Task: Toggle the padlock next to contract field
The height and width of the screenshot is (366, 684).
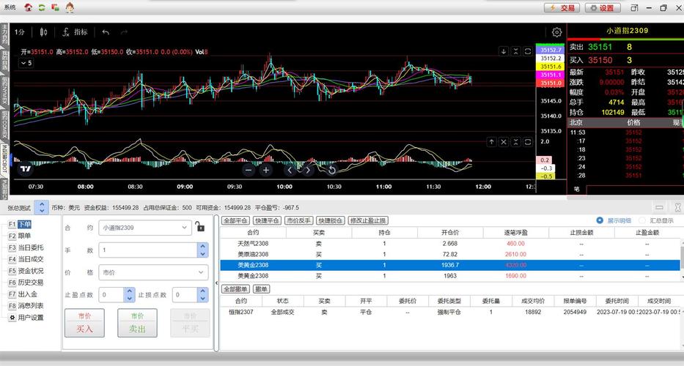Action: pos(200,226)
